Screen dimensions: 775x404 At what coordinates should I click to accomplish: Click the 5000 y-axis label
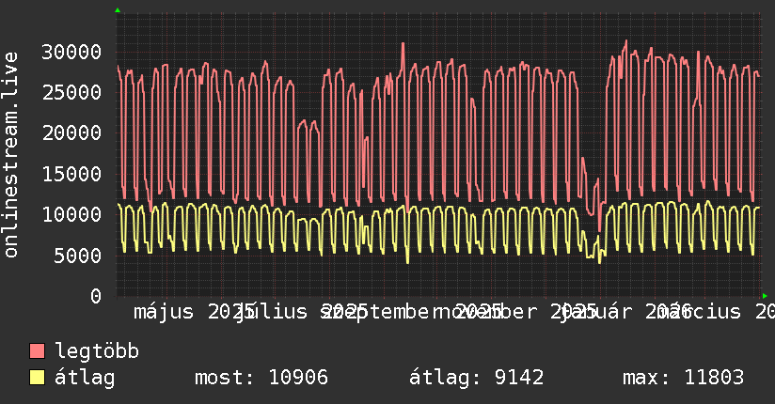pyautogui.click(x=77, y=256)
